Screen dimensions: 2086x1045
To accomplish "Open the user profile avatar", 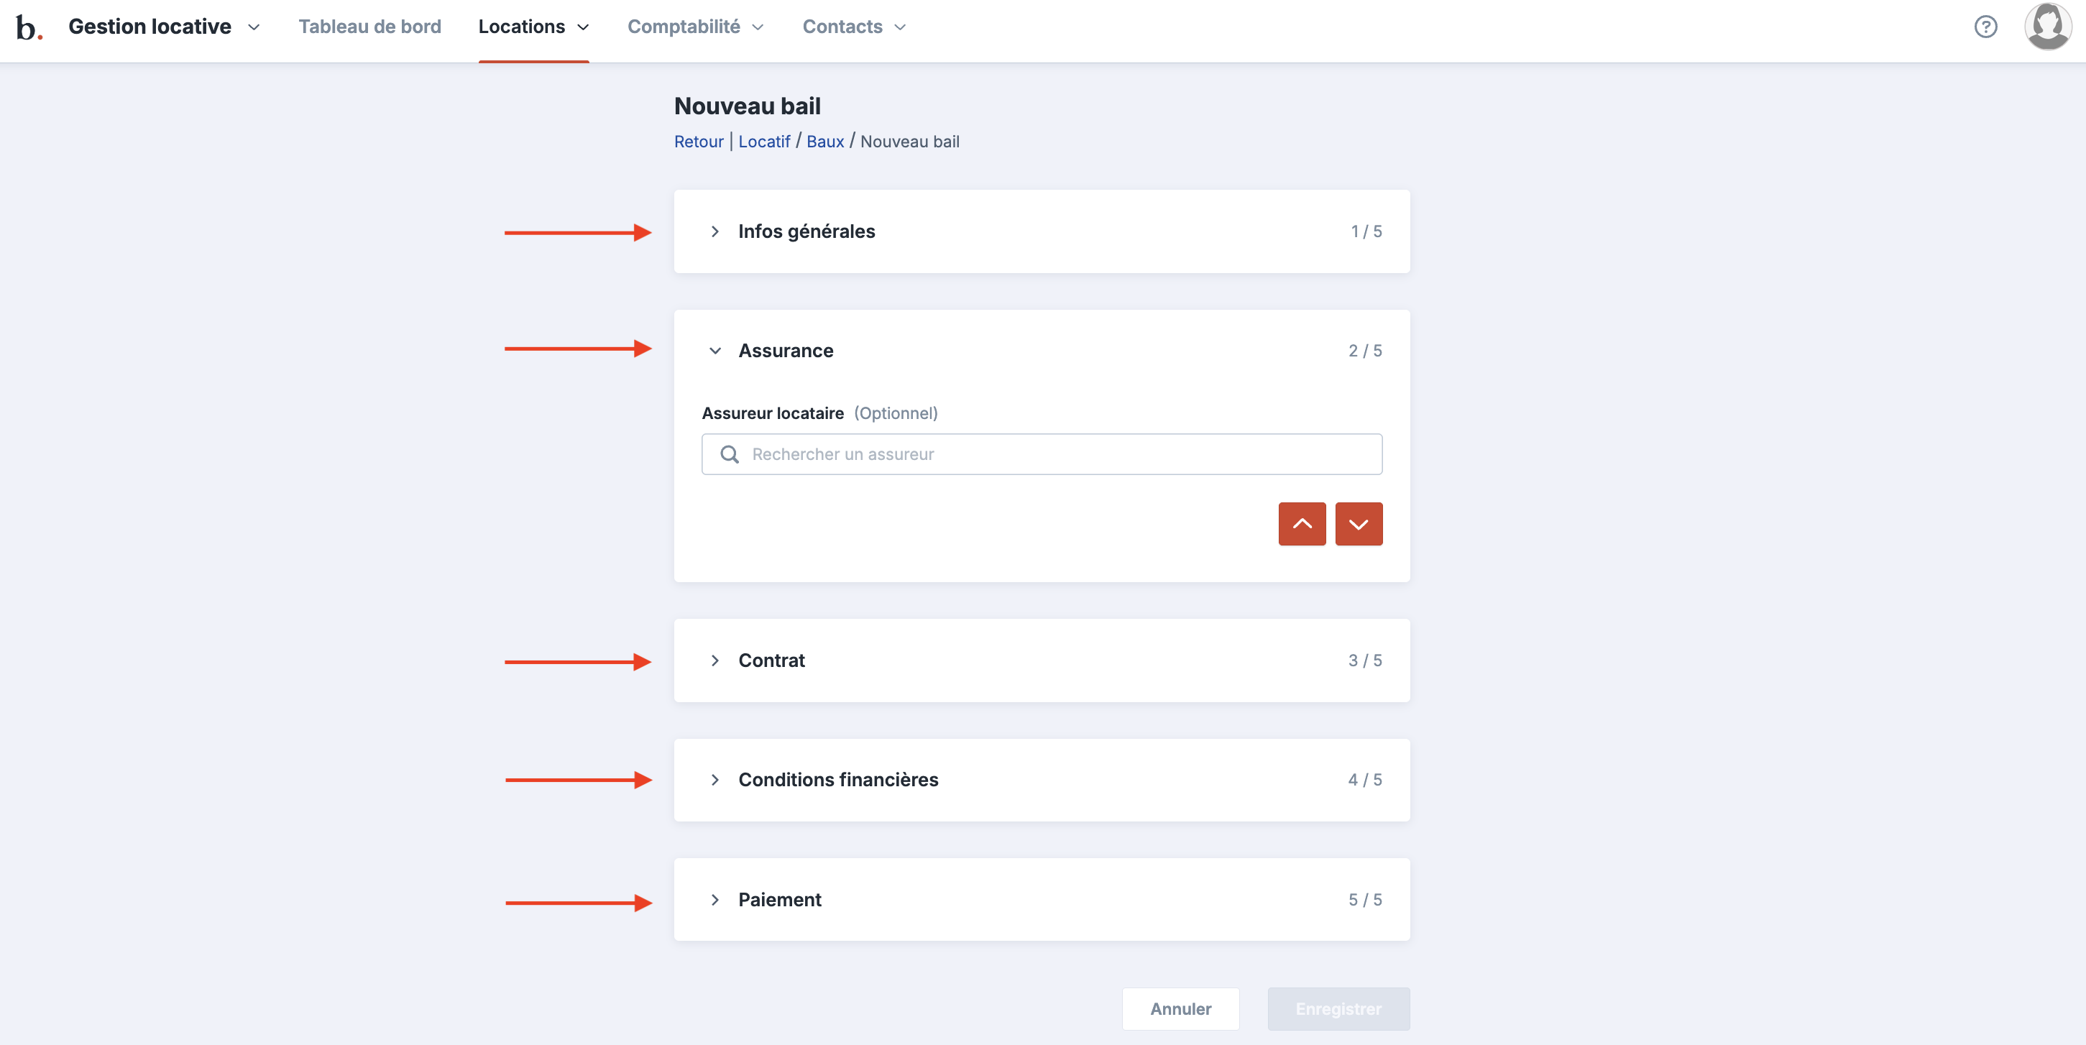I will 2047,27.
